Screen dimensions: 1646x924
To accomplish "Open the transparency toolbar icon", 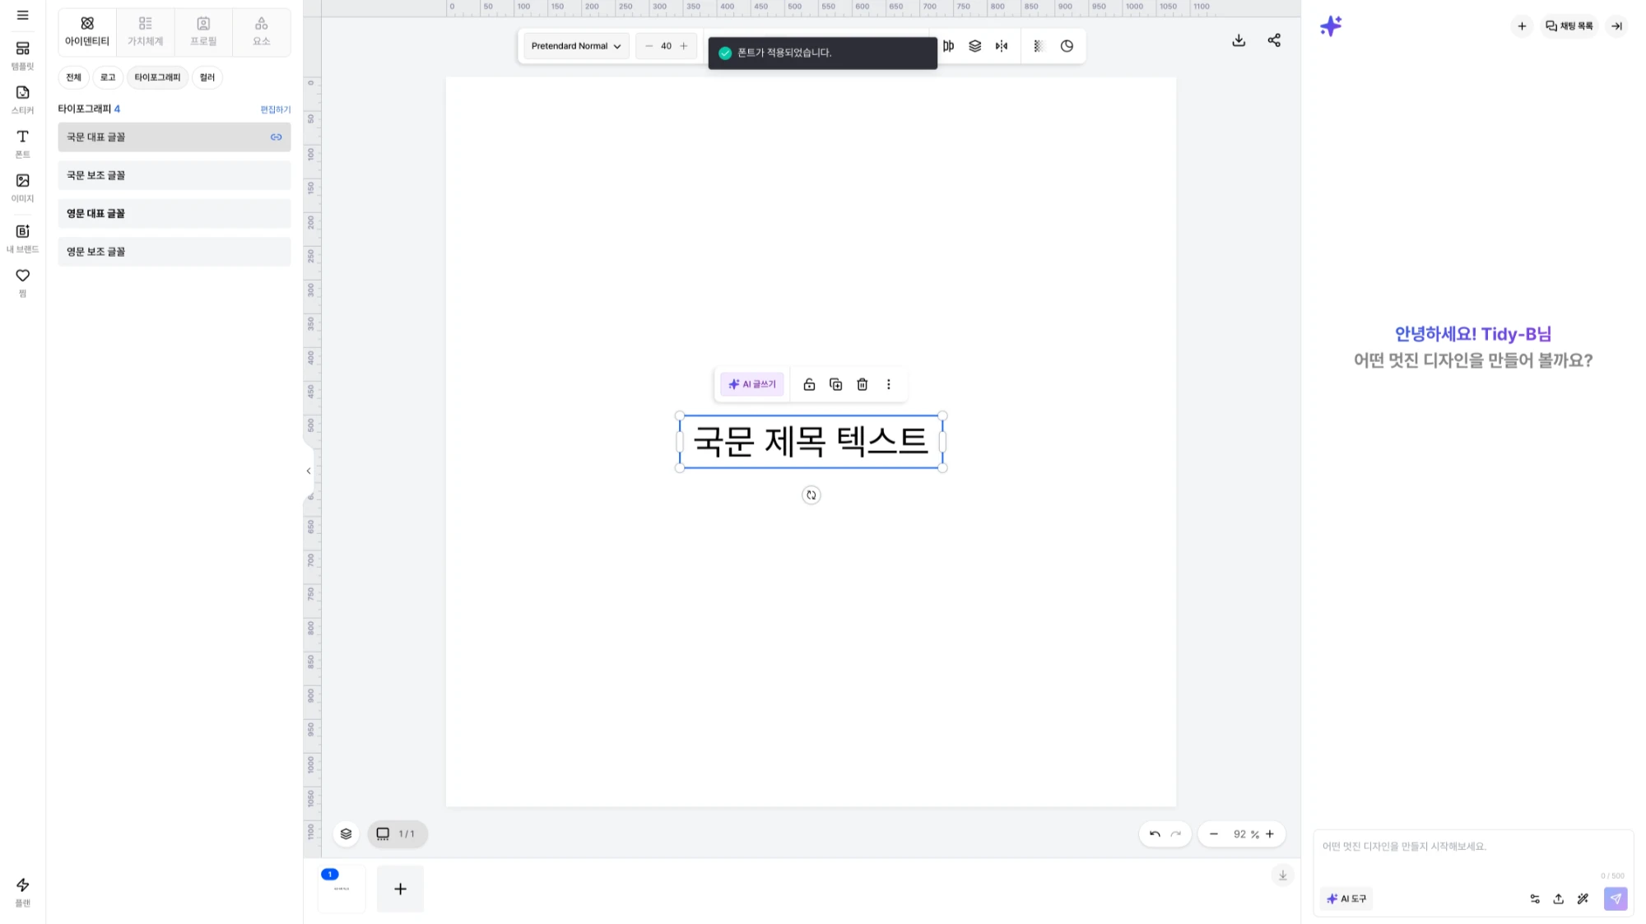I will 1039,46.
